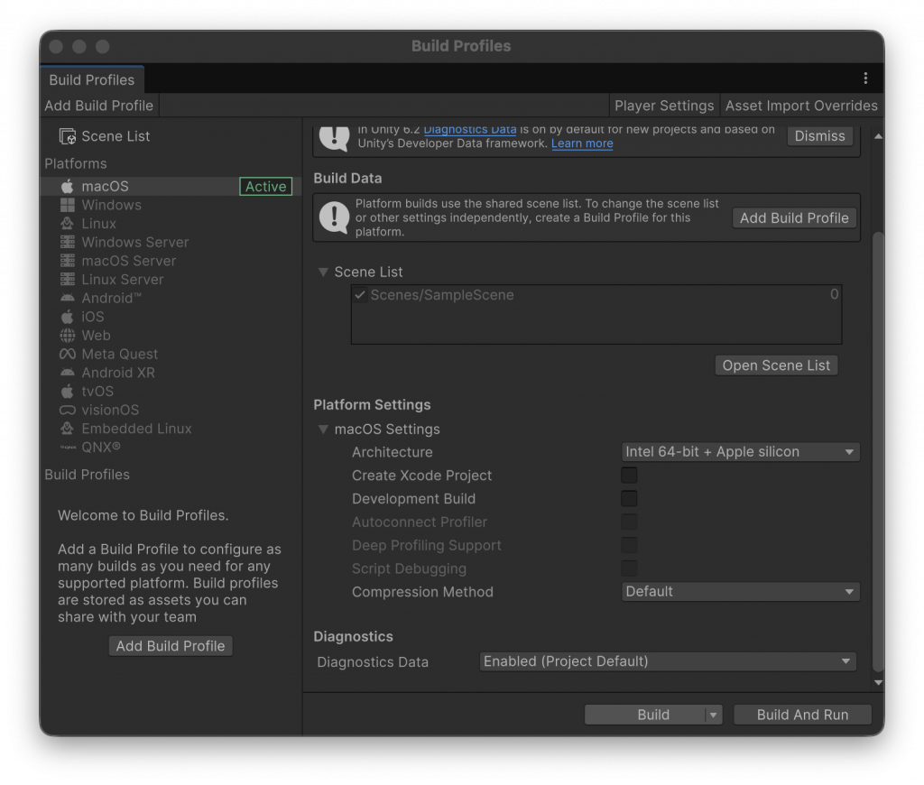Click the Platform Settings heading
924x785 pixels.
point(372,405)
